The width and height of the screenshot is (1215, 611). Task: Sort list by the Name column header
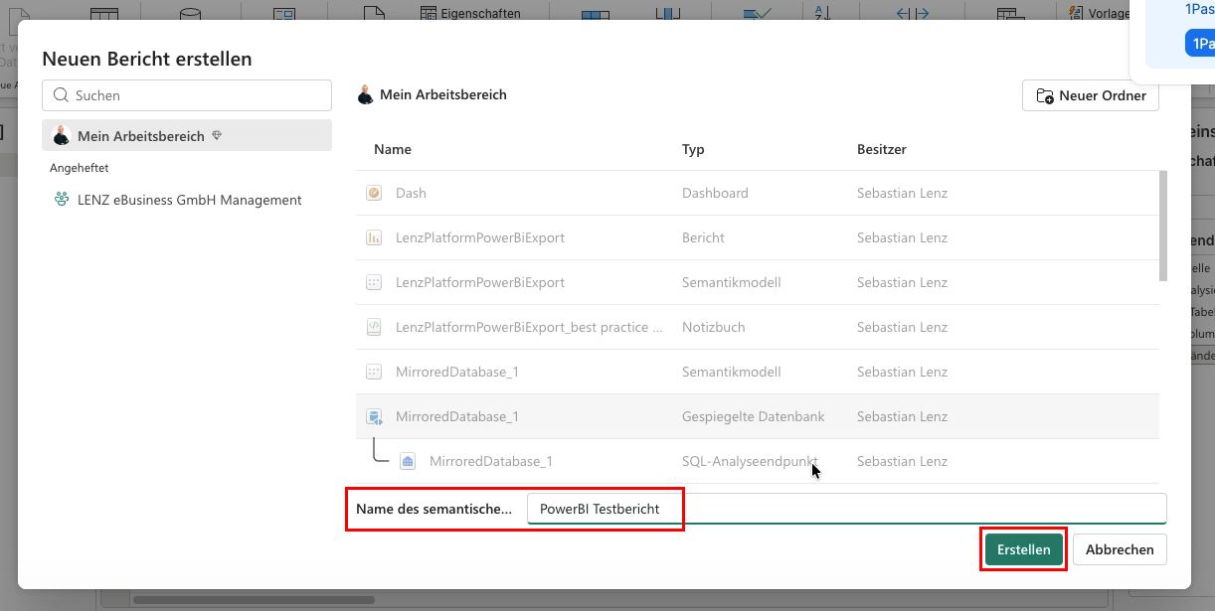point(393,149)
